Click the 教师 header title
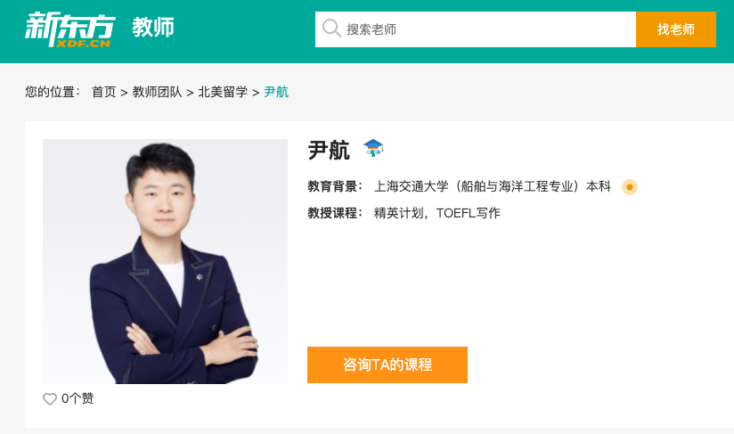Image resolution: width=734 pixels, height=434 pixels. pyautogui.click(x=153, y=28)
